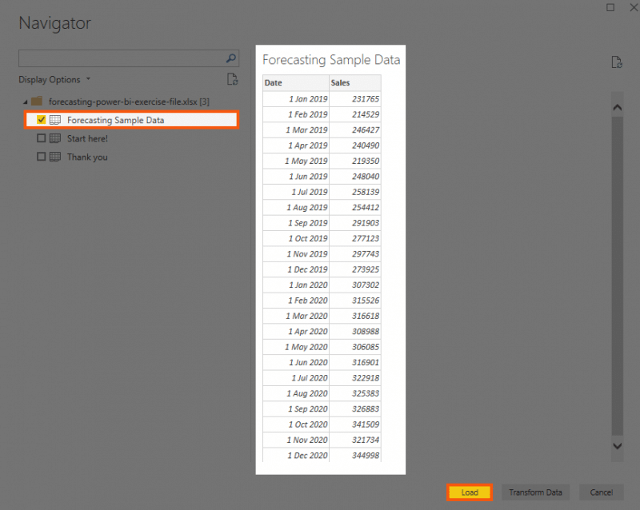Click the search magnifier icon in Navigator

point(230,58)
